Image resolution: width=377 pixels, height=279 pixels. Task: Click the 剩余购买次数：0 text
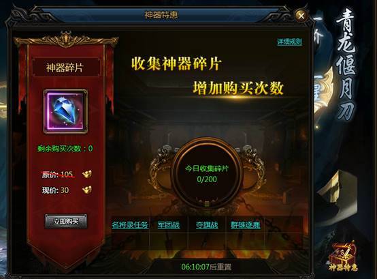(x=65, y=149)
